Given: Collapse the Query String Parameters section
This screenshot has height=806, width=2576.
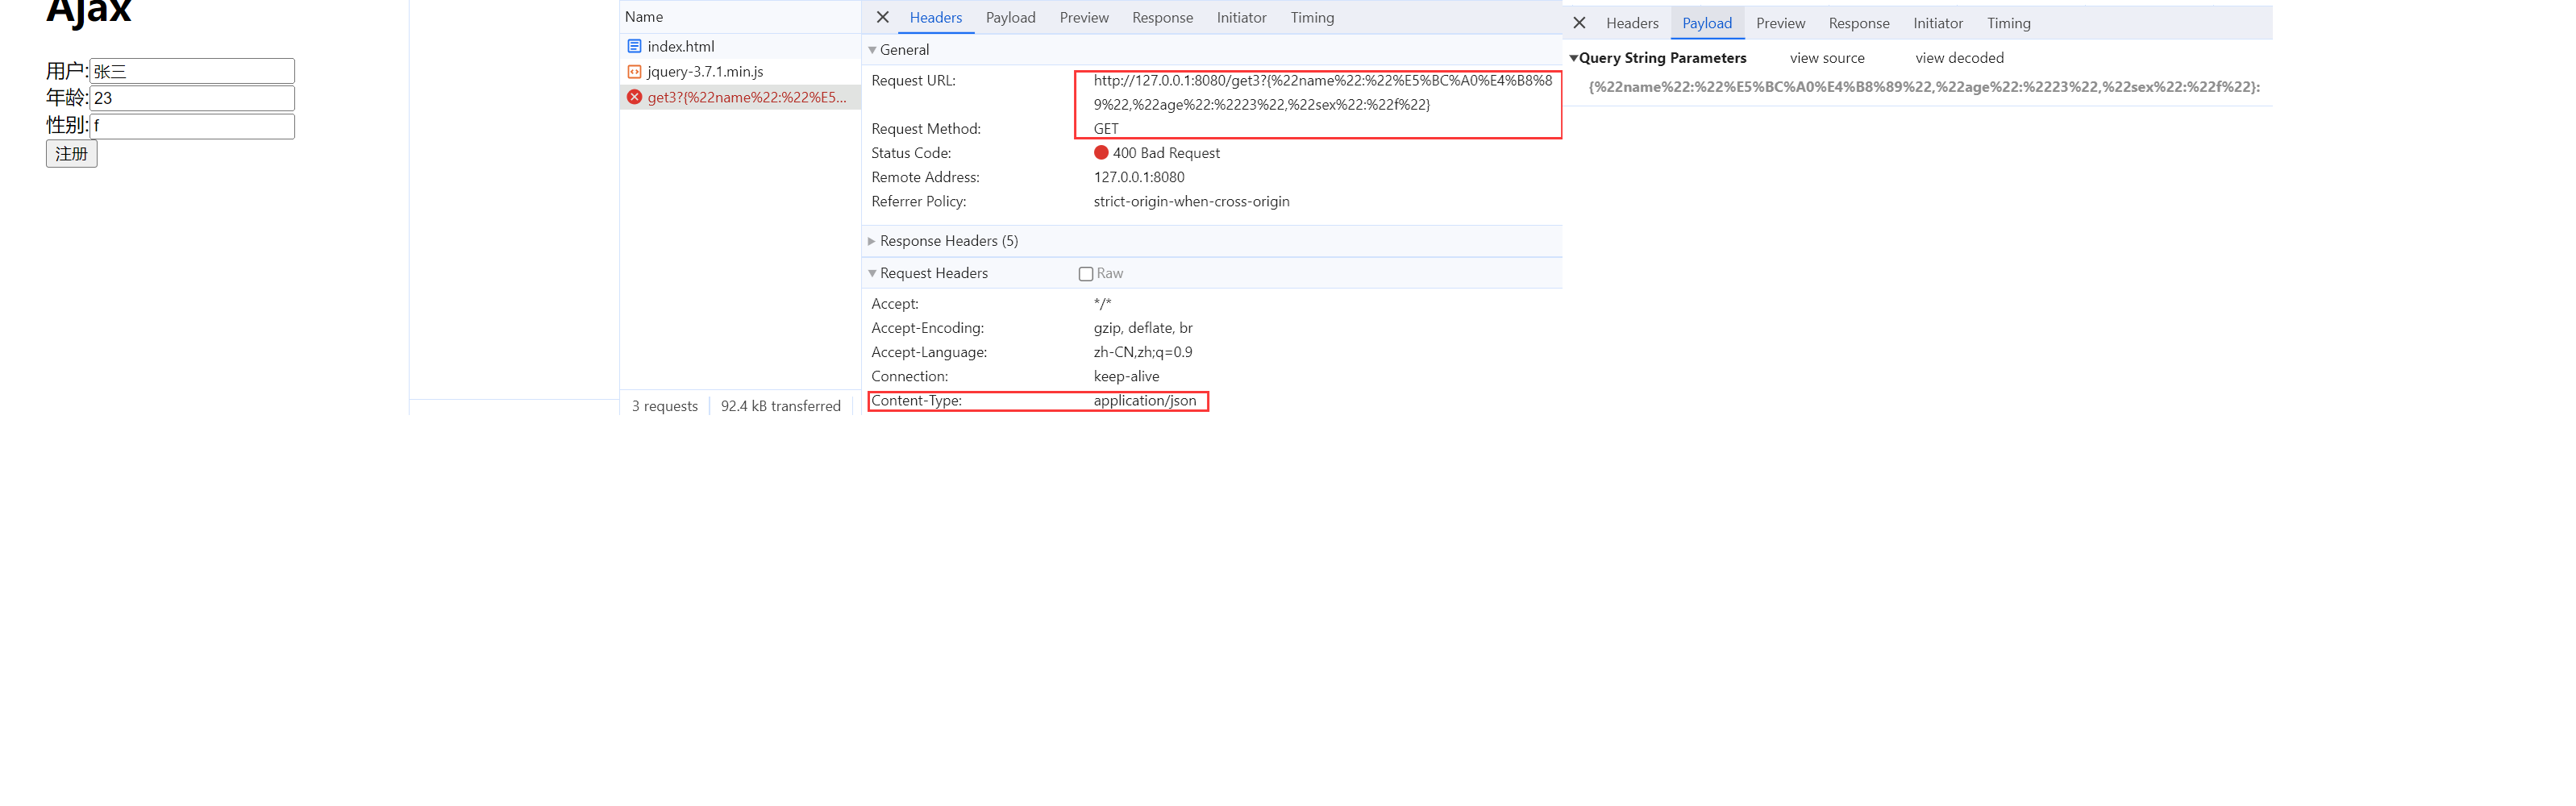Looking at the screenshot, I should coord(1574,58).
